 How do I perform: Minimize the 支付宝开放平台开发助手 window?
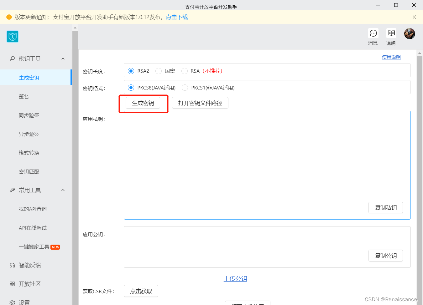tap(378, 5)
